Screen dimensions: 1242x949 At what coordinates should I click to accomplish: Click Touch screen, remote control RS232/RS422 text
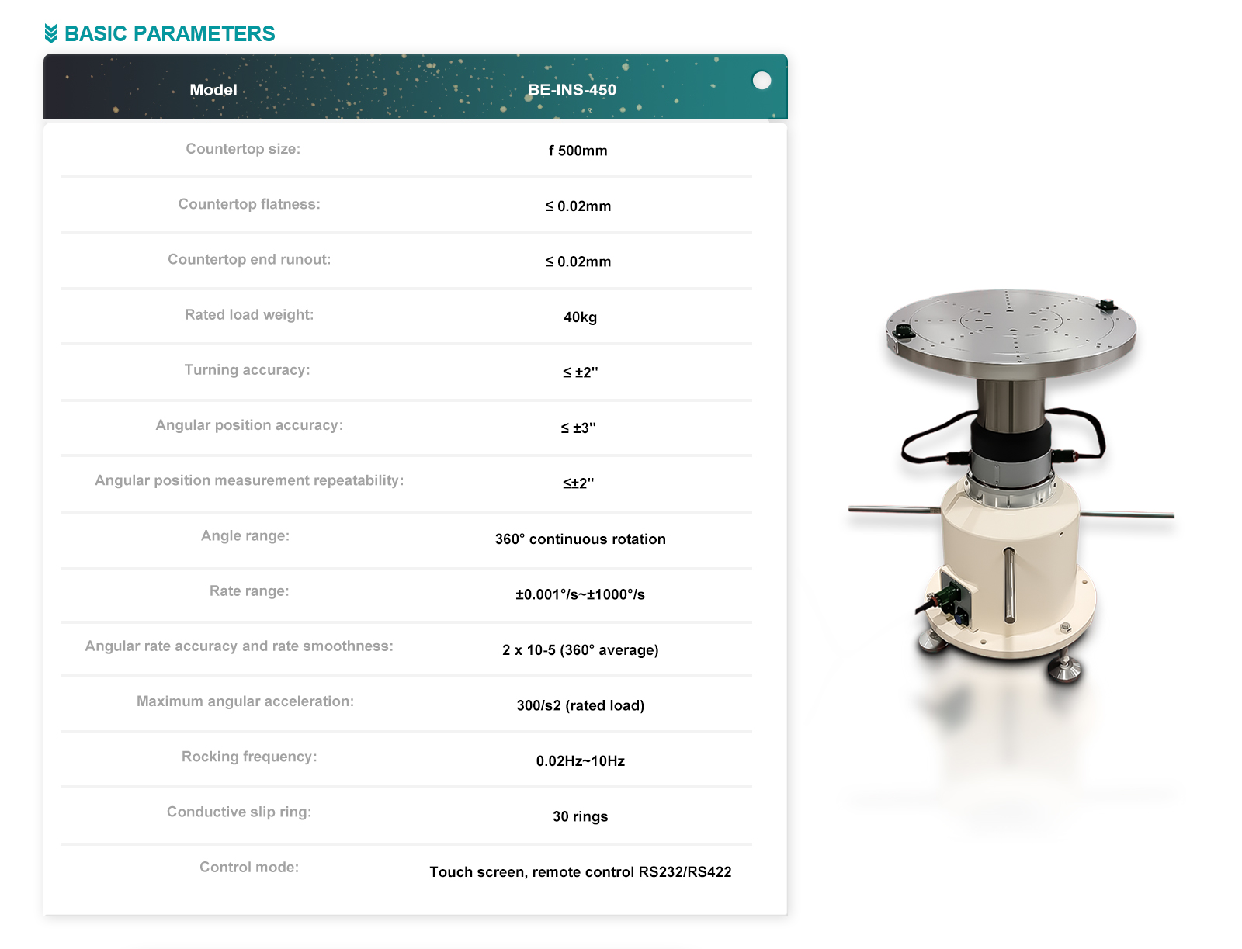(580, 872)
